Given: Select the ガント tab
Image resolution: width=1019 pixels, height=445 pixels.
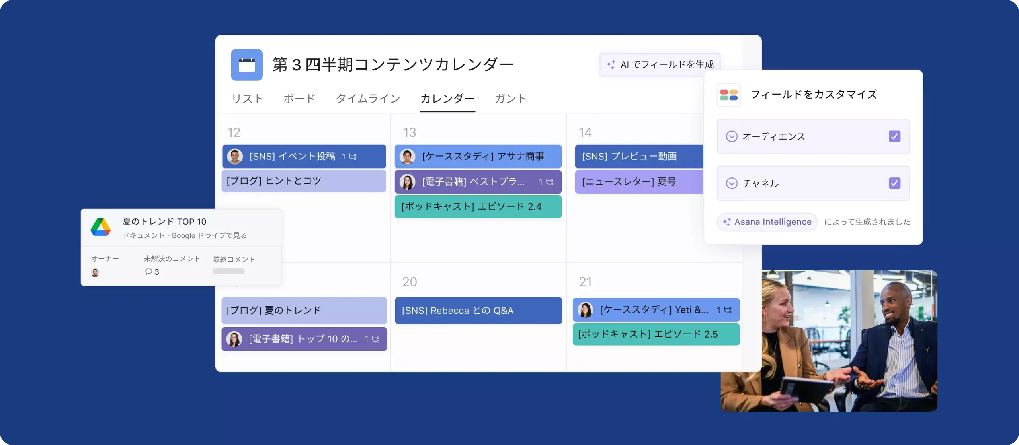Looking at the screenshot, I should (x=510, y=99).
